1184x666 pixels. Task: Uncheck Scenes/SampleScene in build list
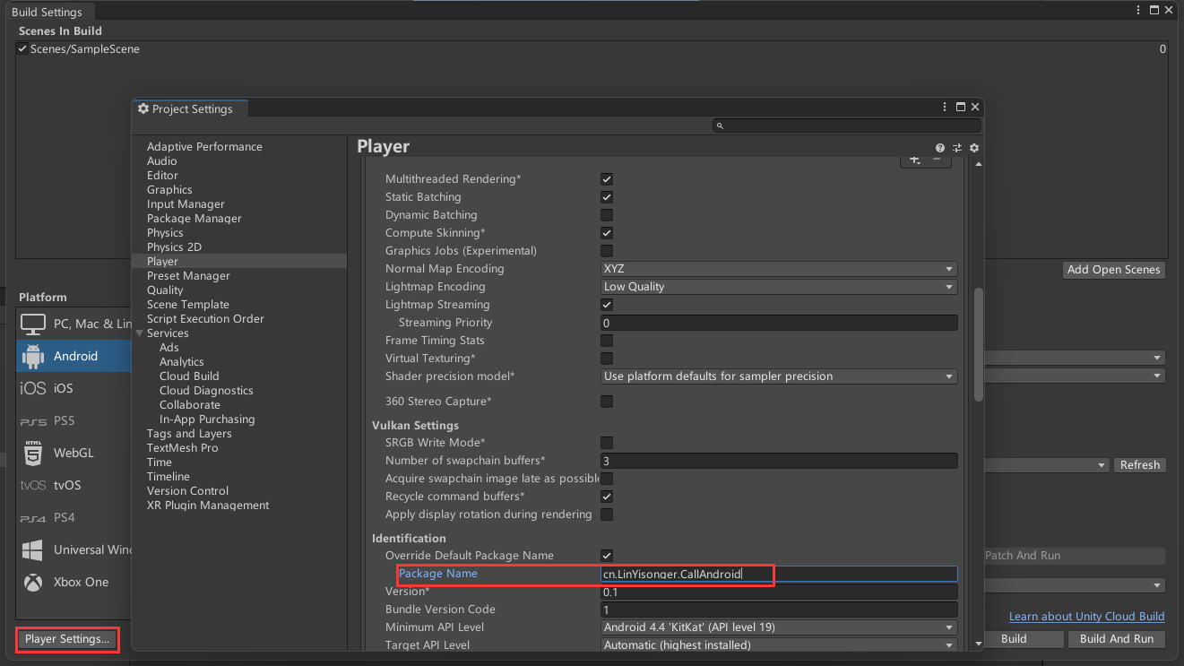coord(22,49)
